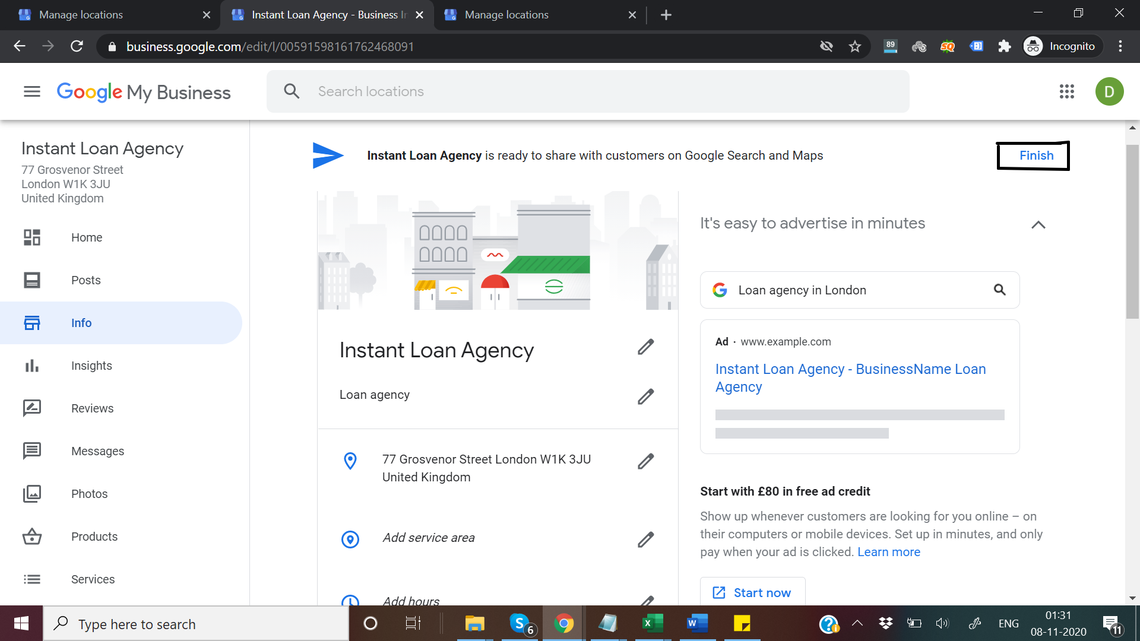Collapse the advertise in minutes panel
The height and width of the screenshot is (641, 1140).
[x=1038, y=224]
